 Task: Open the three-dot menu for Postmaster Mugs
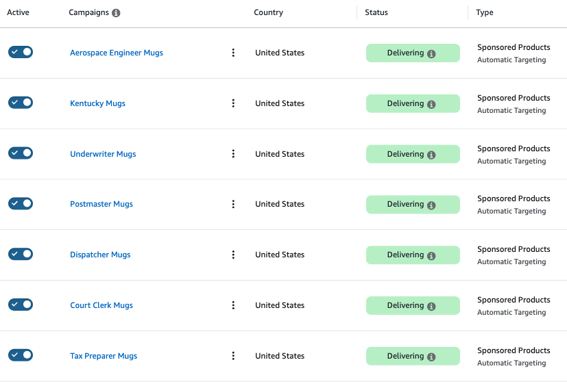pyautogui.click(x=233, y=204)
